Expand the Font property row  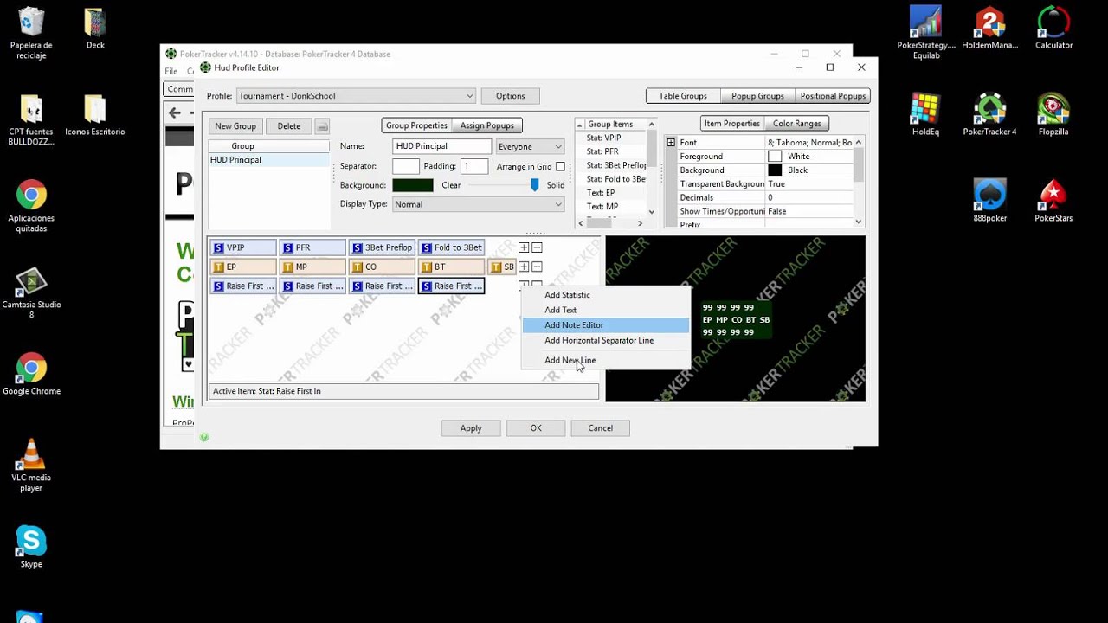671,142
